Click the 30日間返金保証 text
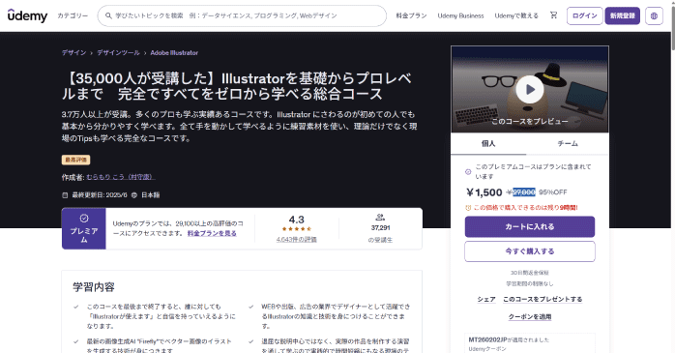675x353 pixels. pyautogui.click(x=530, y=273)
